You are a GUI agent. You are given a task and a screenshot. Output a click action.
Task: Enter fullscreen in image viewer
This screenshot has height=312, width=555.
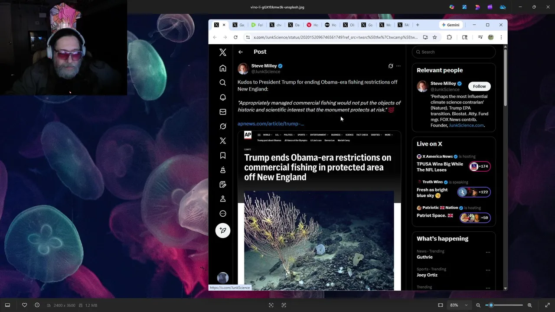coord(547,305)
